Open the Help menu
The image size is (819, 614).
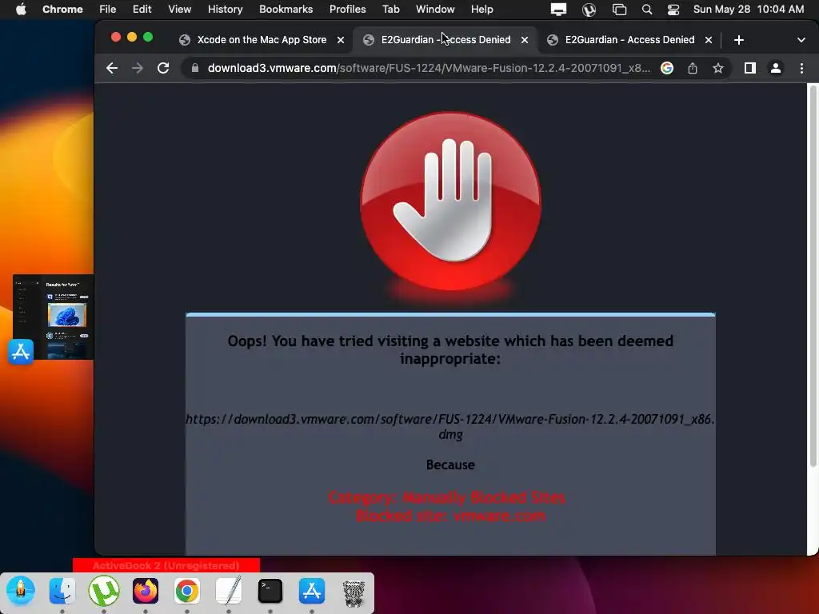481,10
